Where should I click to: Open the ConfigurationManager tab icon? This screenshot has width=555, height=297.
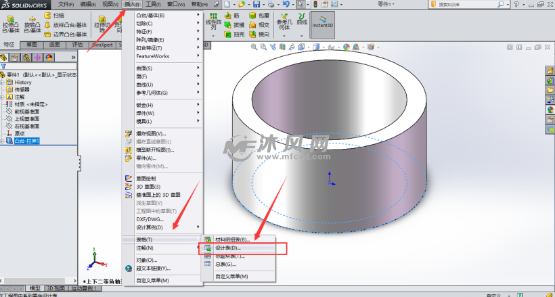(x=26, y=58)
